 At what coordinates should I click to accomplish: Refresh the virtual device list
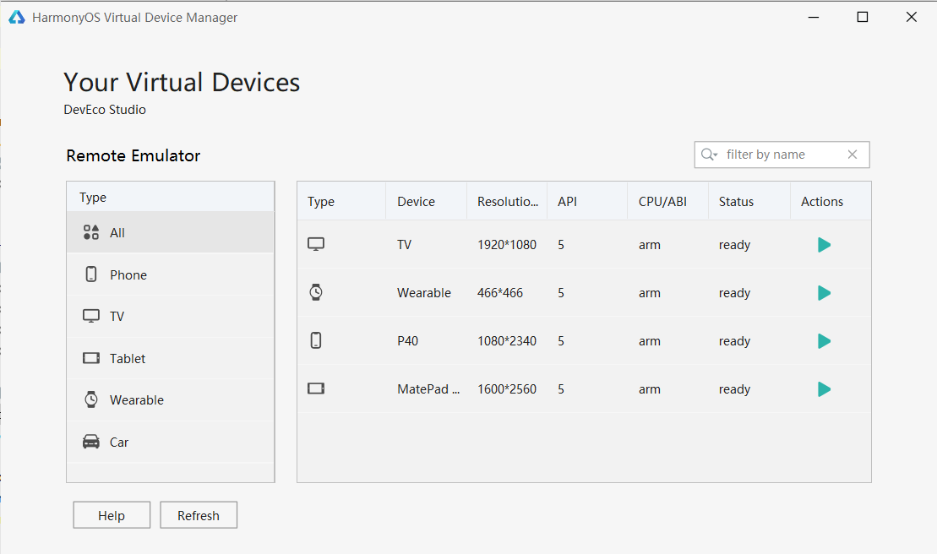[199, 515]
